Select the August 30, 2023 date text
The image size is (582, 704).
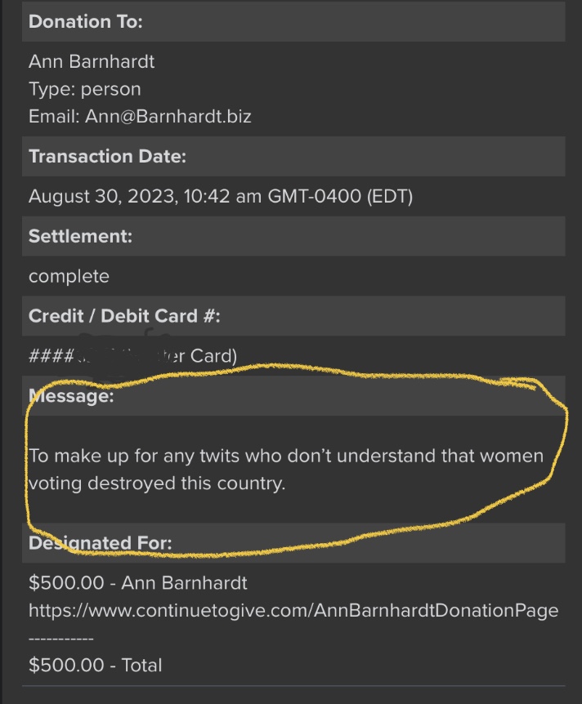tap(102, 196)
